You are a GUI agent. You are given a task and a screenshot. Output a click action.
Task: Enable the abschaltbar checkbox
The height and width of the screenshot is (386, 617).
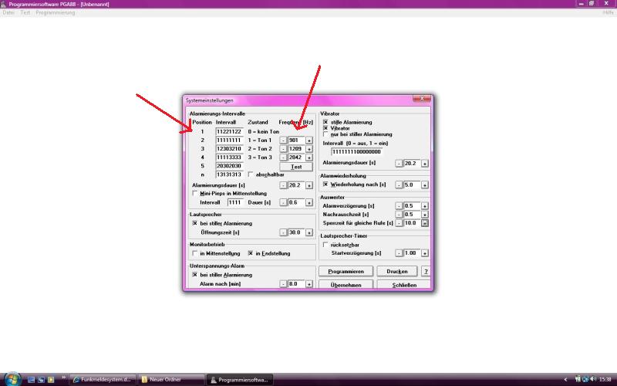click(x=251, y=174)
